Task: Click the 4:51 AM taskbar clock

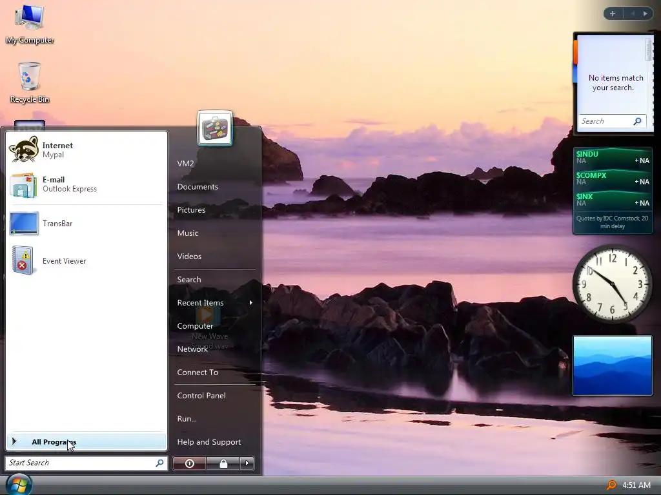Action: tap(636, 485)
